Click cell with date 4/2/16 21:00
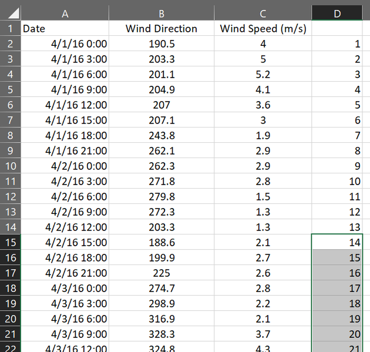The width and height of the screenshot is (370, 352). tap(65, 273)
